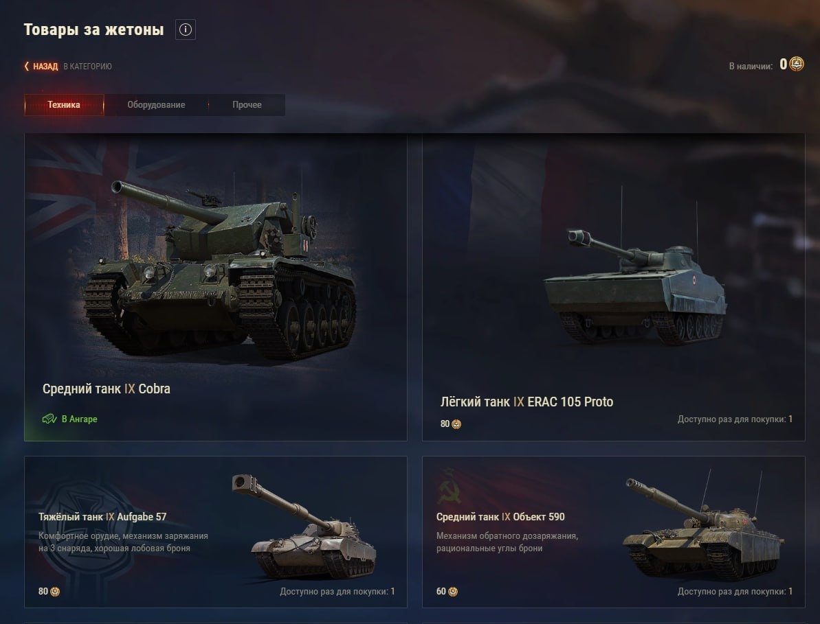This screenshot has width=820, height=624.
Task: Switch to the Прочее tab
Action: point(247,105)
